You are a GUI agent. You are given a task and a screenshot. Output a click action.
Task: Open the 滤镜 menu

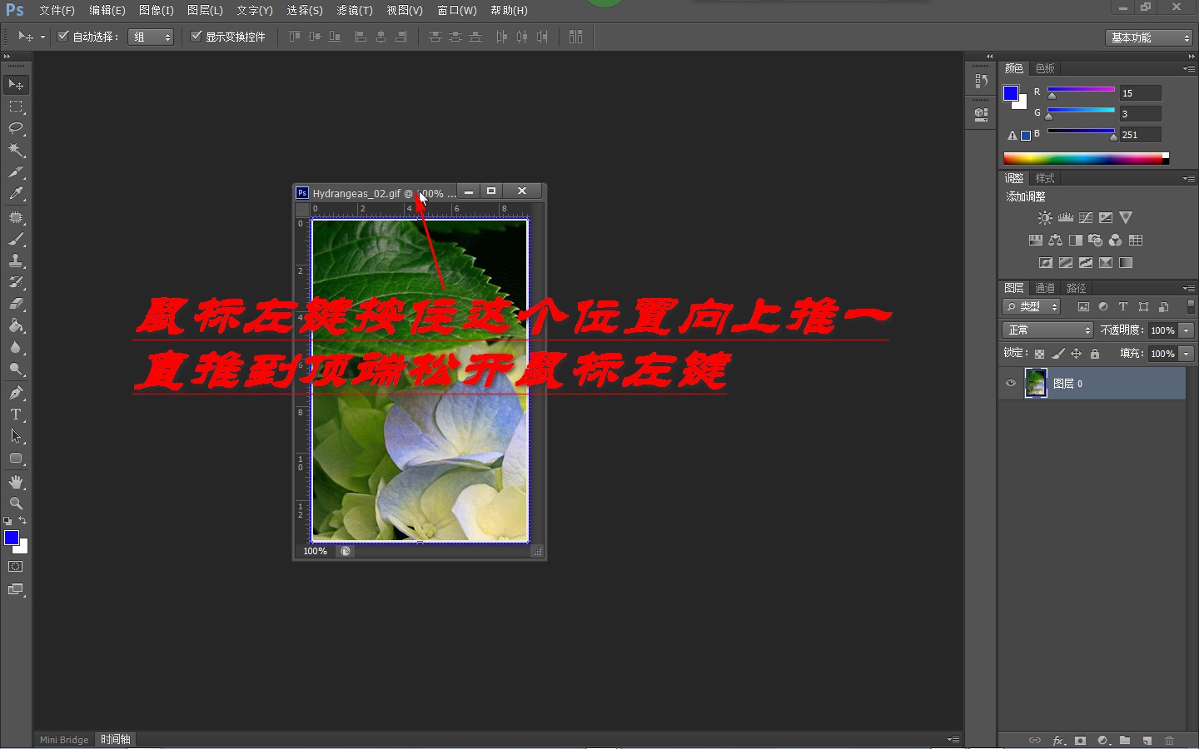353,10
